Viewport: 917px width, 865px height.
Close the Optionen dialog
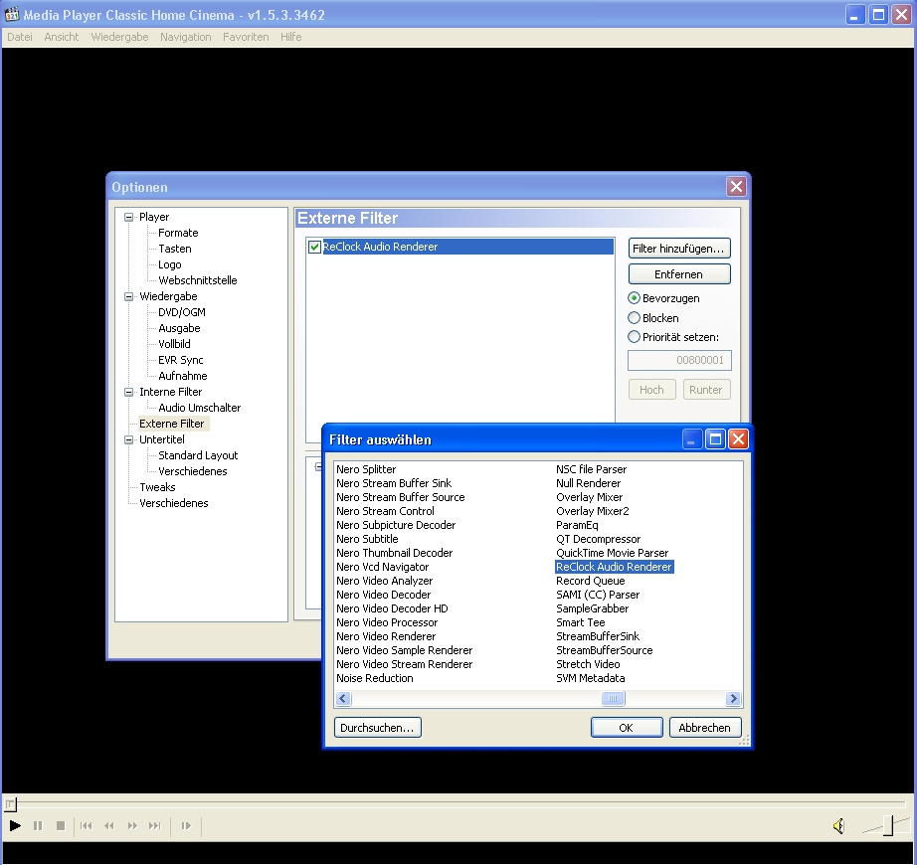736,187
